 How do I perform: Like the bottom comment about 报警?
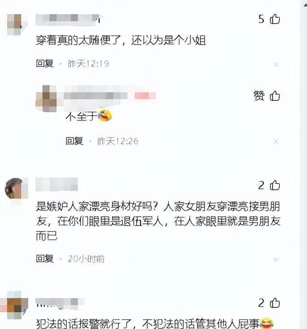point(275,303)
